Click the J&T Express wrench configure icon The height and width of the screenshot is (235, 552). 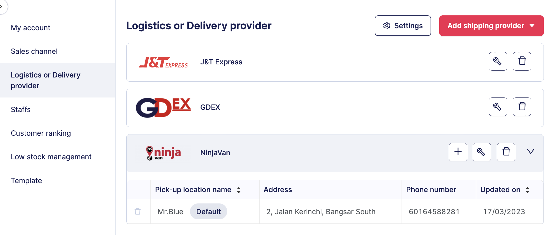point(498,61)
